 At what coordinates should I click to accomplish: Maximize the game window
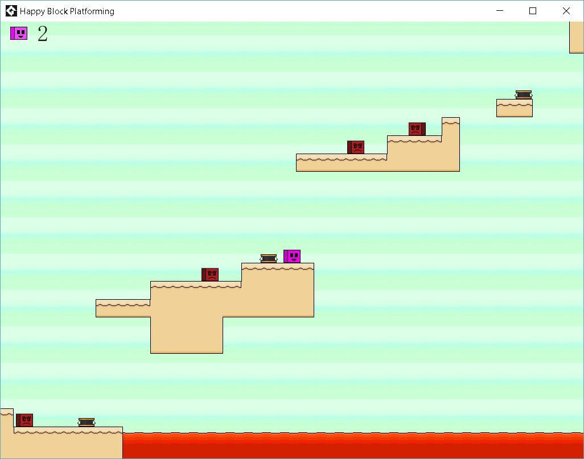(x=533, y=11)
